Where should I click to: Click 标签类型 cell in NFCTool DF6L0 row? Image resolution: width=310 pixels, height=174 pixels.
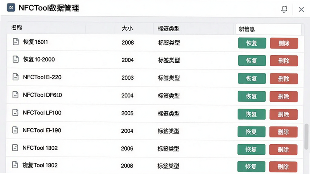coord(169,96)
